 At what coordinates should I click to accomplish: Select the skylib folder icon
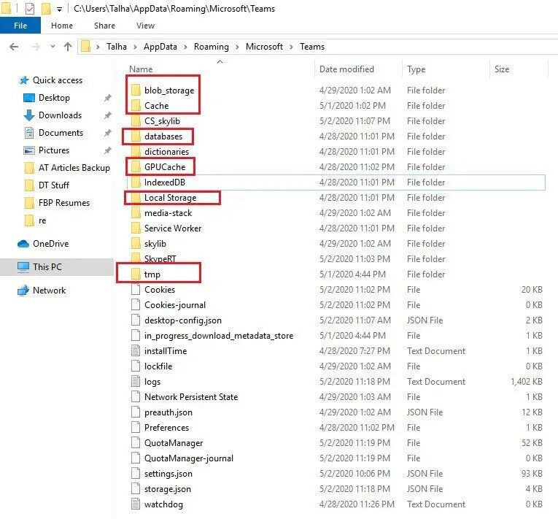click(136, 243)
